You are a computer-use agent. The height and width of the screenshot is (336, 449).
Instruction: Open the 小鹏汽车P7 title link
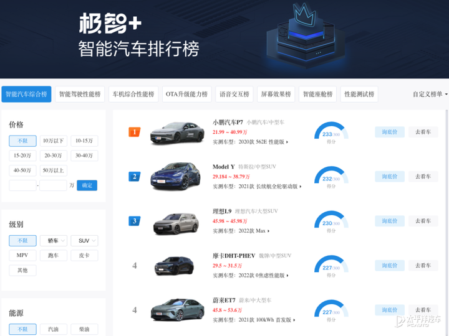[228, 123]
